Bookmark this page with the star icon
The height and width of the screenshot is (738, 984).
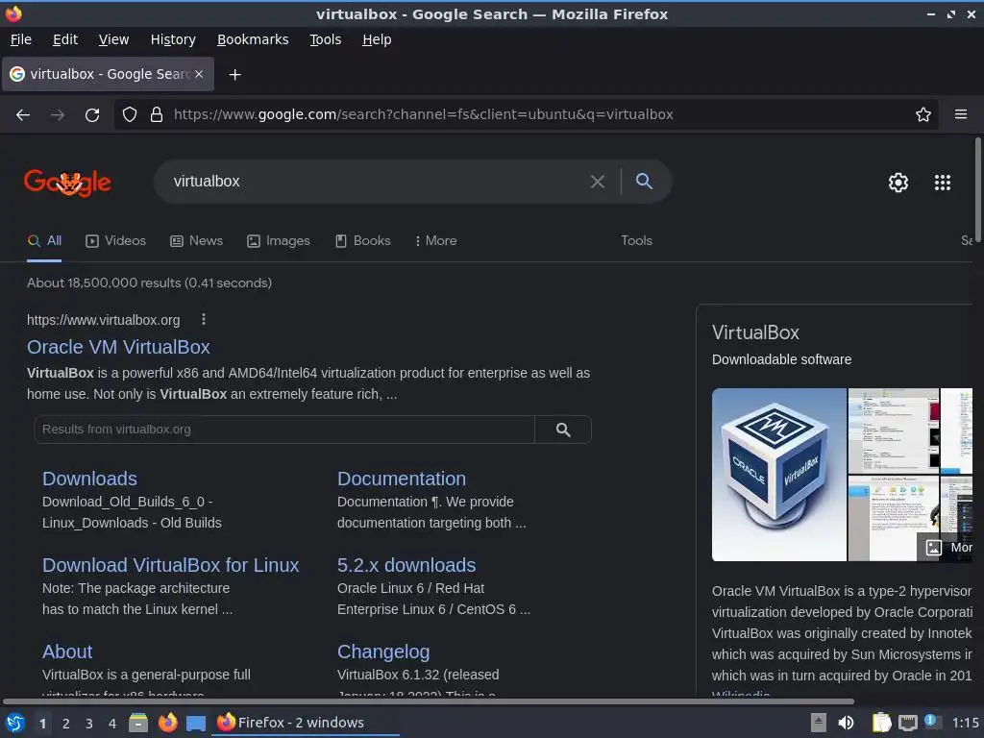click(922, 114)
